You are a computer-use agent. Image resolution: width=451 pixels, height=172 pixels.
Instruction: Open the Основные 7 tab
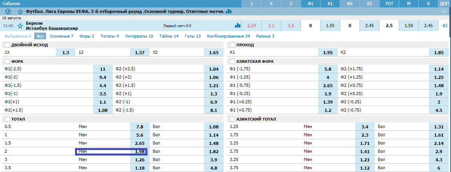click(x=62, y=36)
